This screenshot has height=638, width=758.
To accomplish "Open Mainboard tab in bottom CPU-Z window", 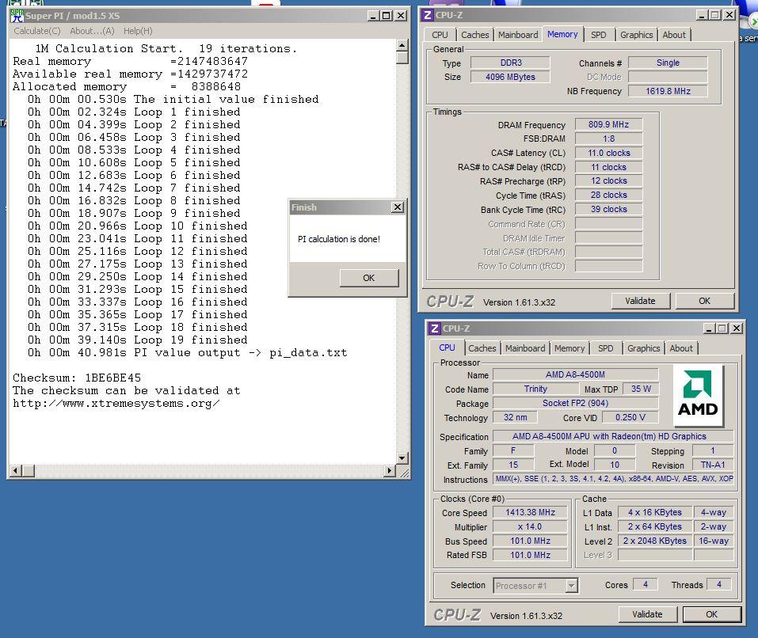I will point(525,348).
